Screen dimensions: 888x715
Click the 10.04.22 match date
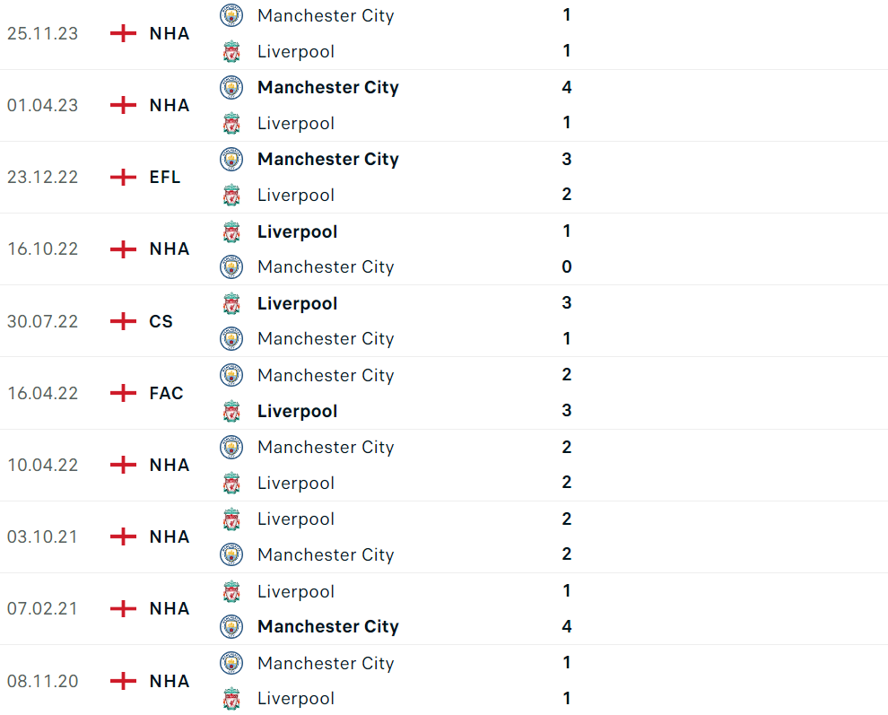coord(42,465)
